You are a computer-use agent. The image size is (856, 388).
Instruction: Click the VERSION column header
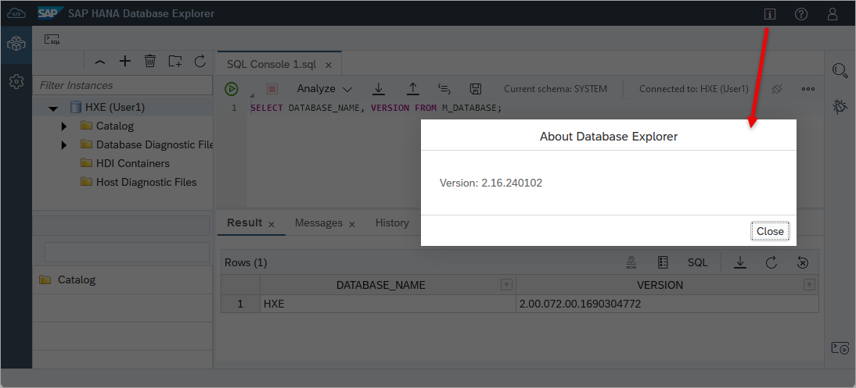pyautogui.click(x=660, y=285)
